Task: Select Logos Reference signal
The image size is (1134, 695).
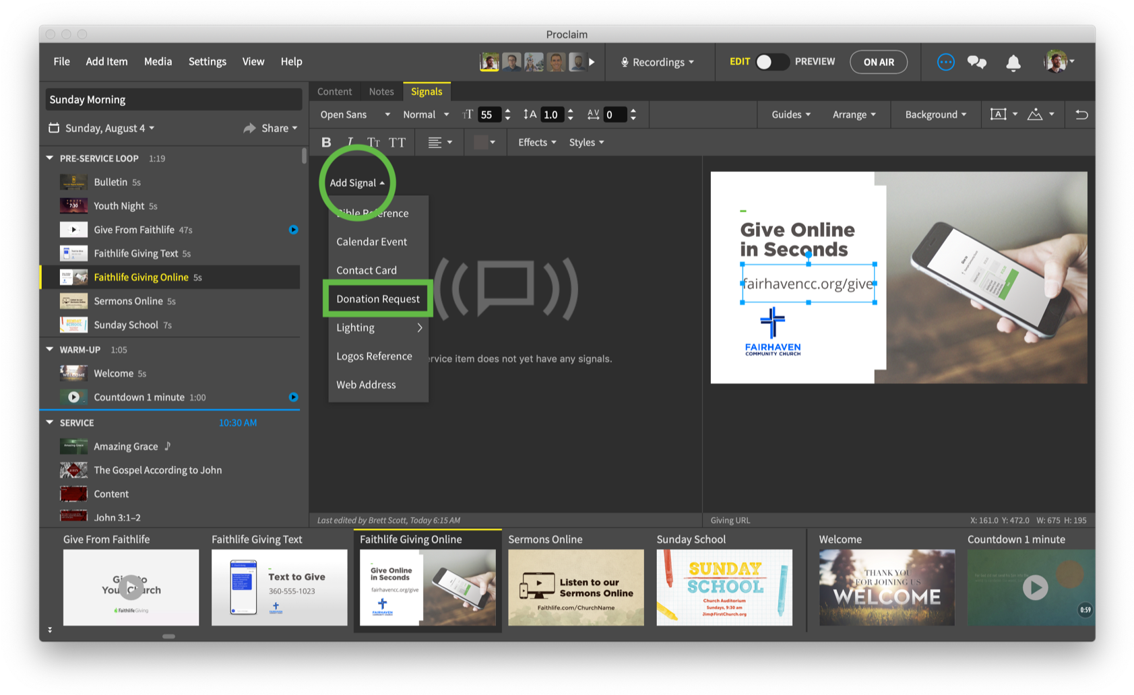Action: [374, 356]
